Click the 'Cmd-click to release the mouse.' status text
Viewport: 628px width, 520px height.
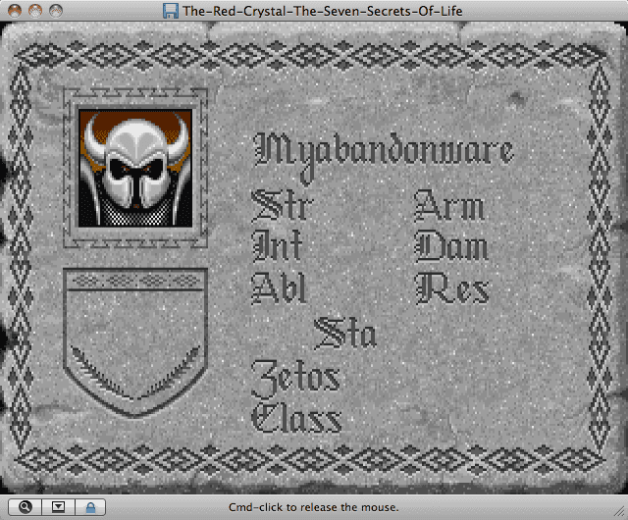(314, 507)
